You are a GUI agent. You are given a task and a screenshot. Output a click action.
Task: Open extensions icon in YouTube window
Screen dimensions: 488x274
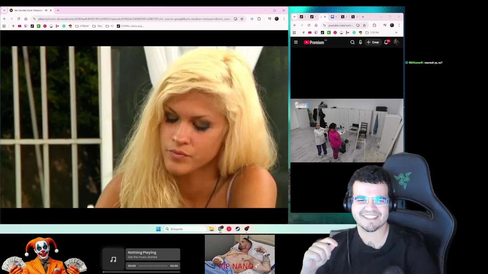pyautogui.click(x=374, y=25)
